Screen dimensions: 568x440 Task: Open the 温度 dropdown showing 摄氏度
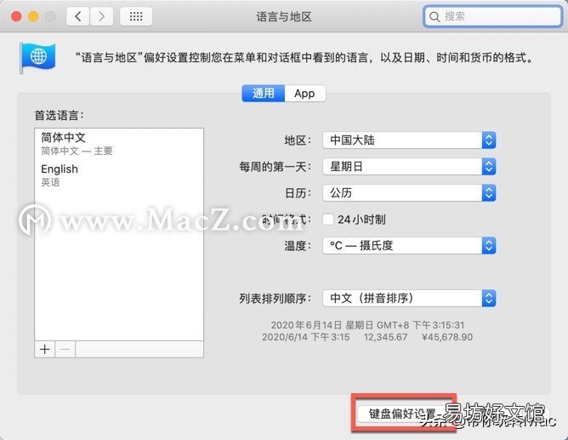(409, 246)
